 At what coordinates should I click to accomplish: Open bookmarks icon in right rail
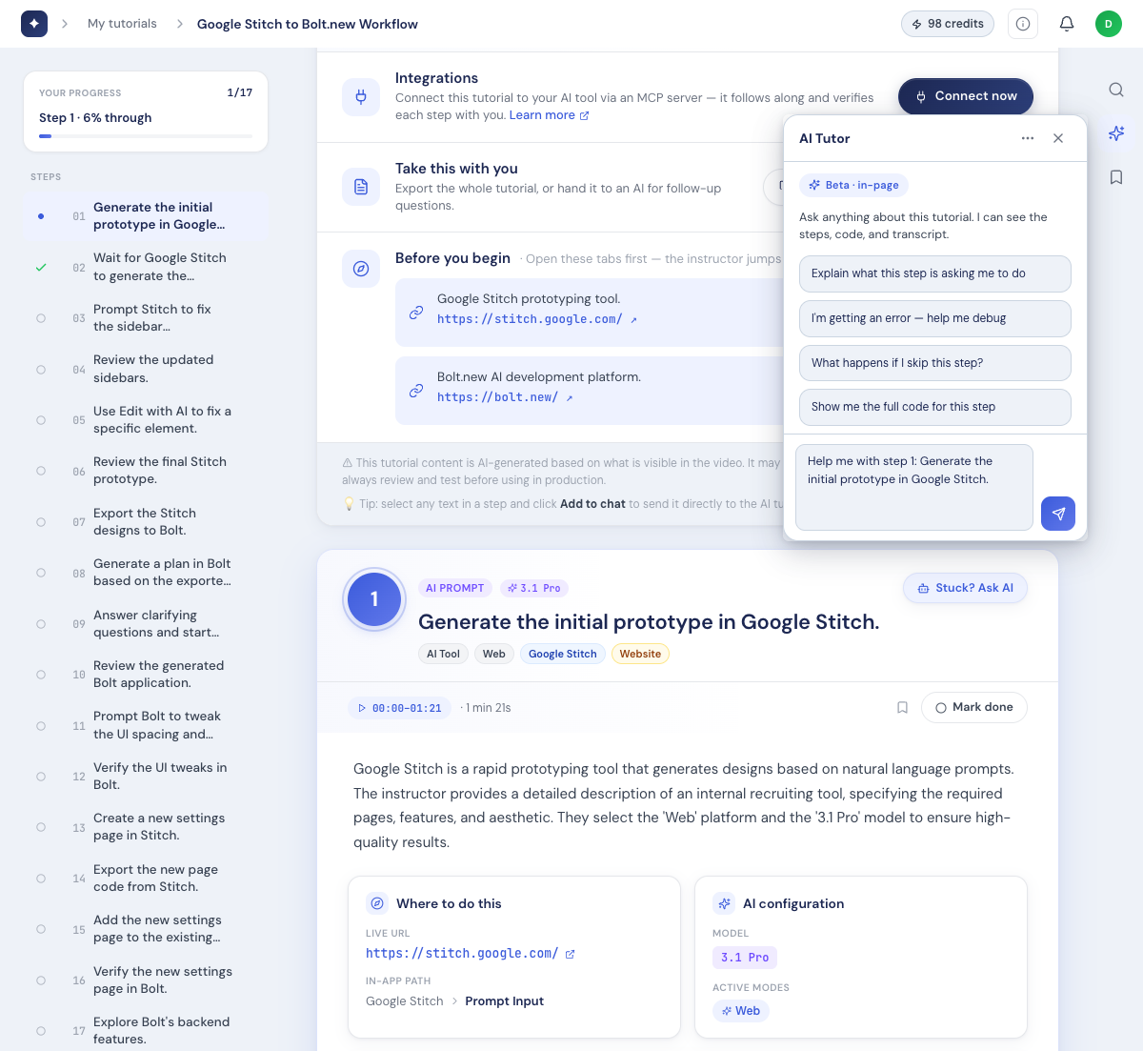click(x=1116, y=177)
